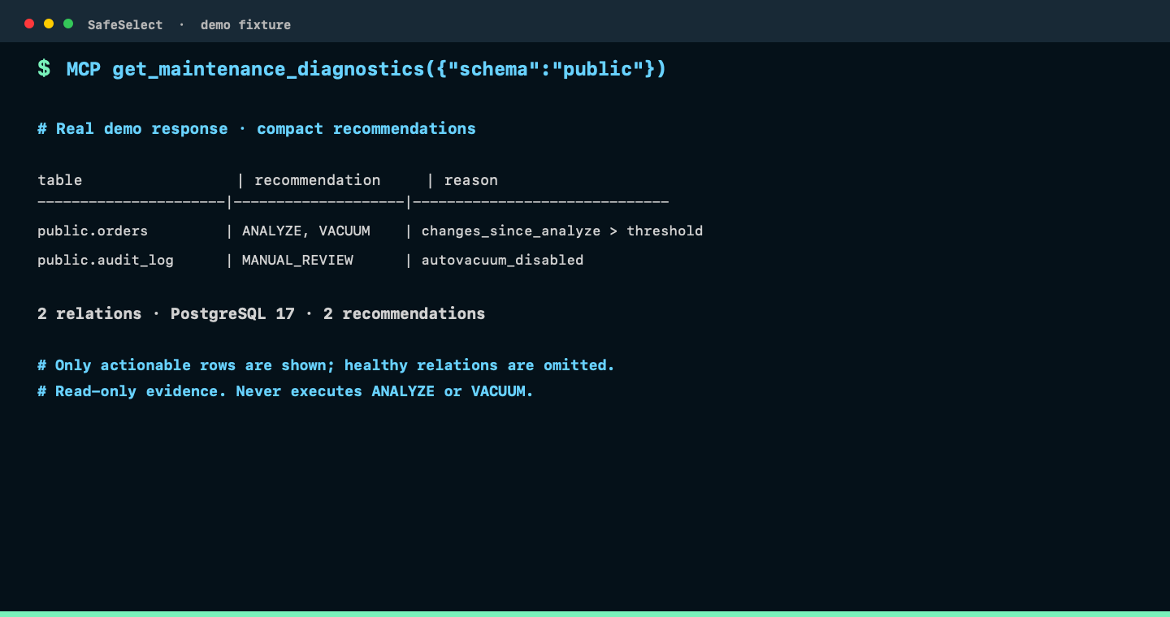Click the 'MANUAL_REVIEW' recommendation cell
This screenshot has width=1170, height=617.
(297, 261)
